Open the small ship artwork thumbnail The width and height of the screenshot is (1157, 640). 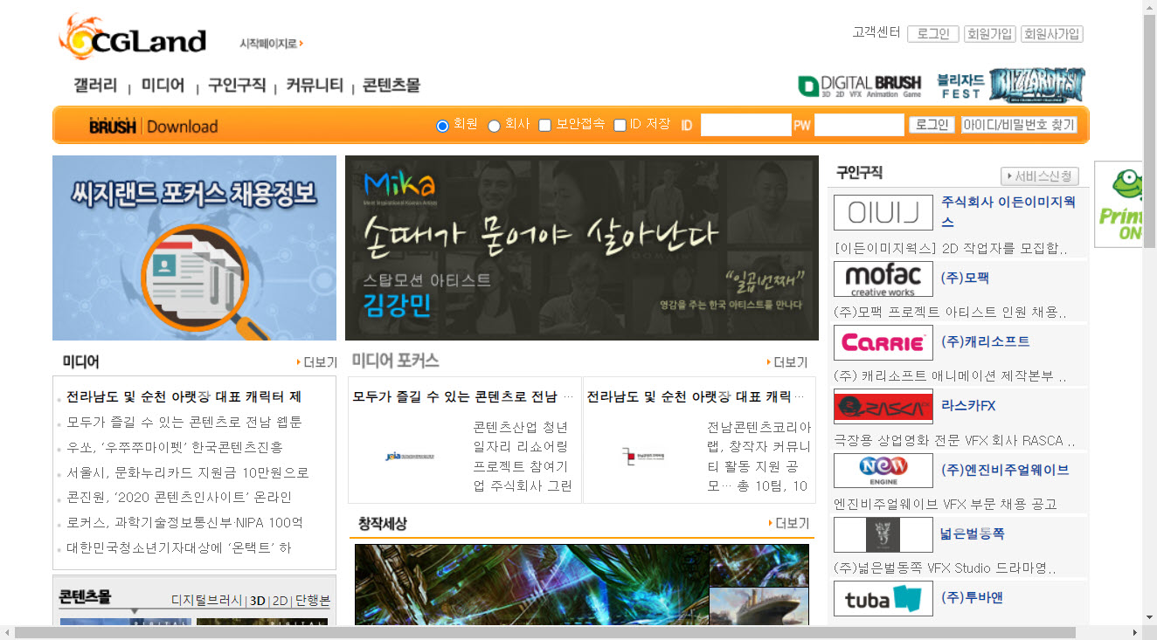tap(759, 607)
